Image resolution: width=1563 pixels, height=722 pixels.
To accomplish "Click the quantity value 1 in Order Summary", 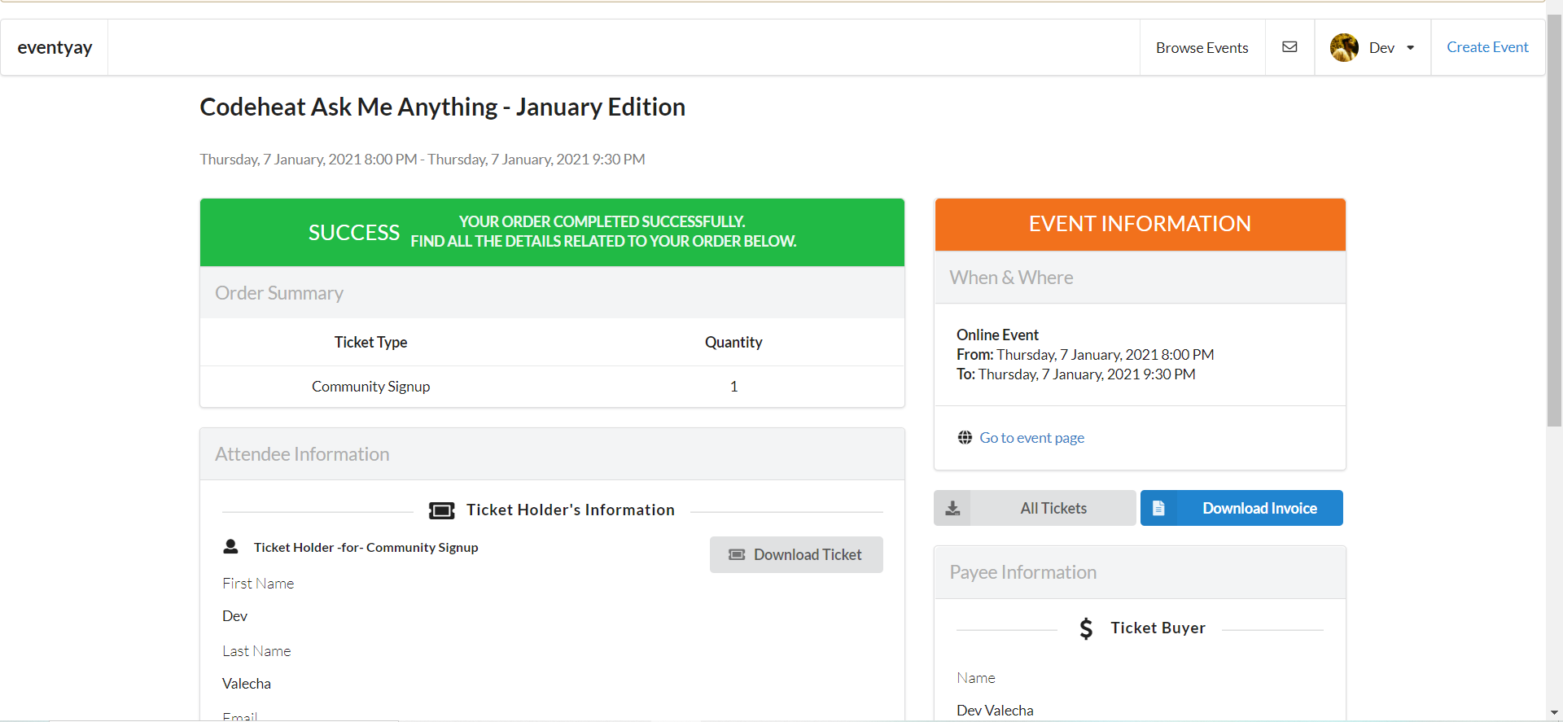I will 733,387.
